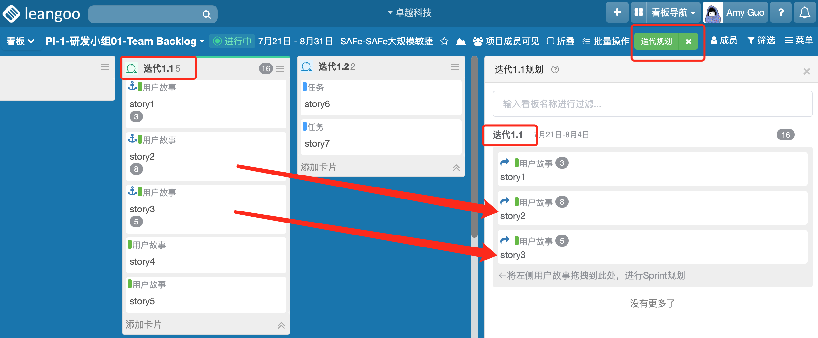The height and width of the screenshot is (338, 818).
Task: Click the help question mark icon
Action: point(781,13)
